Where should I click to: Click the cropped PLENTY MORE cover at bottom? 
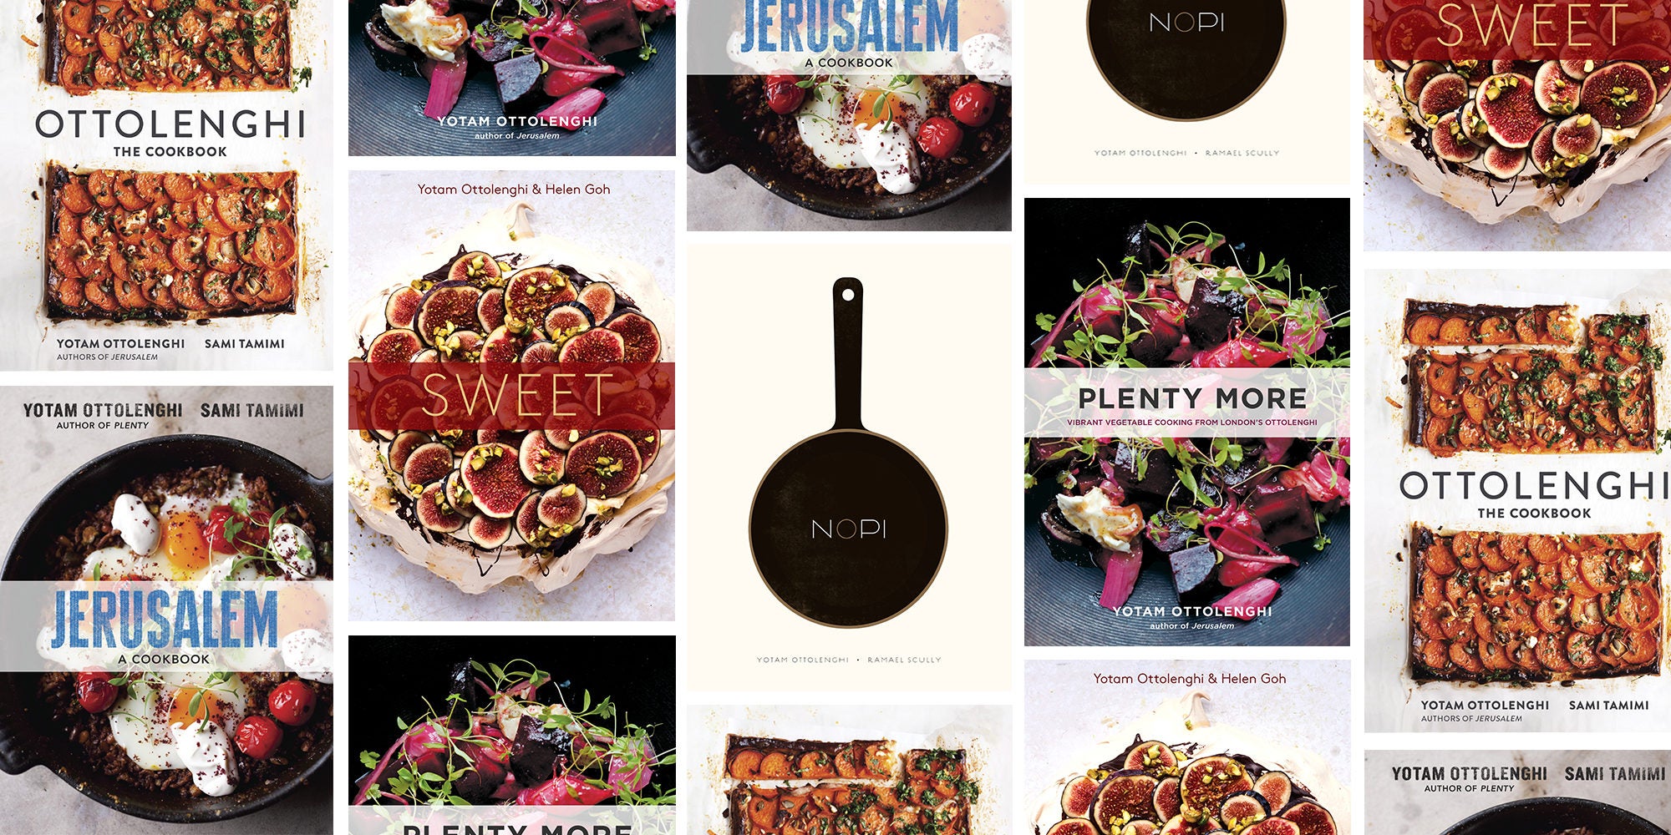point(511,736)
